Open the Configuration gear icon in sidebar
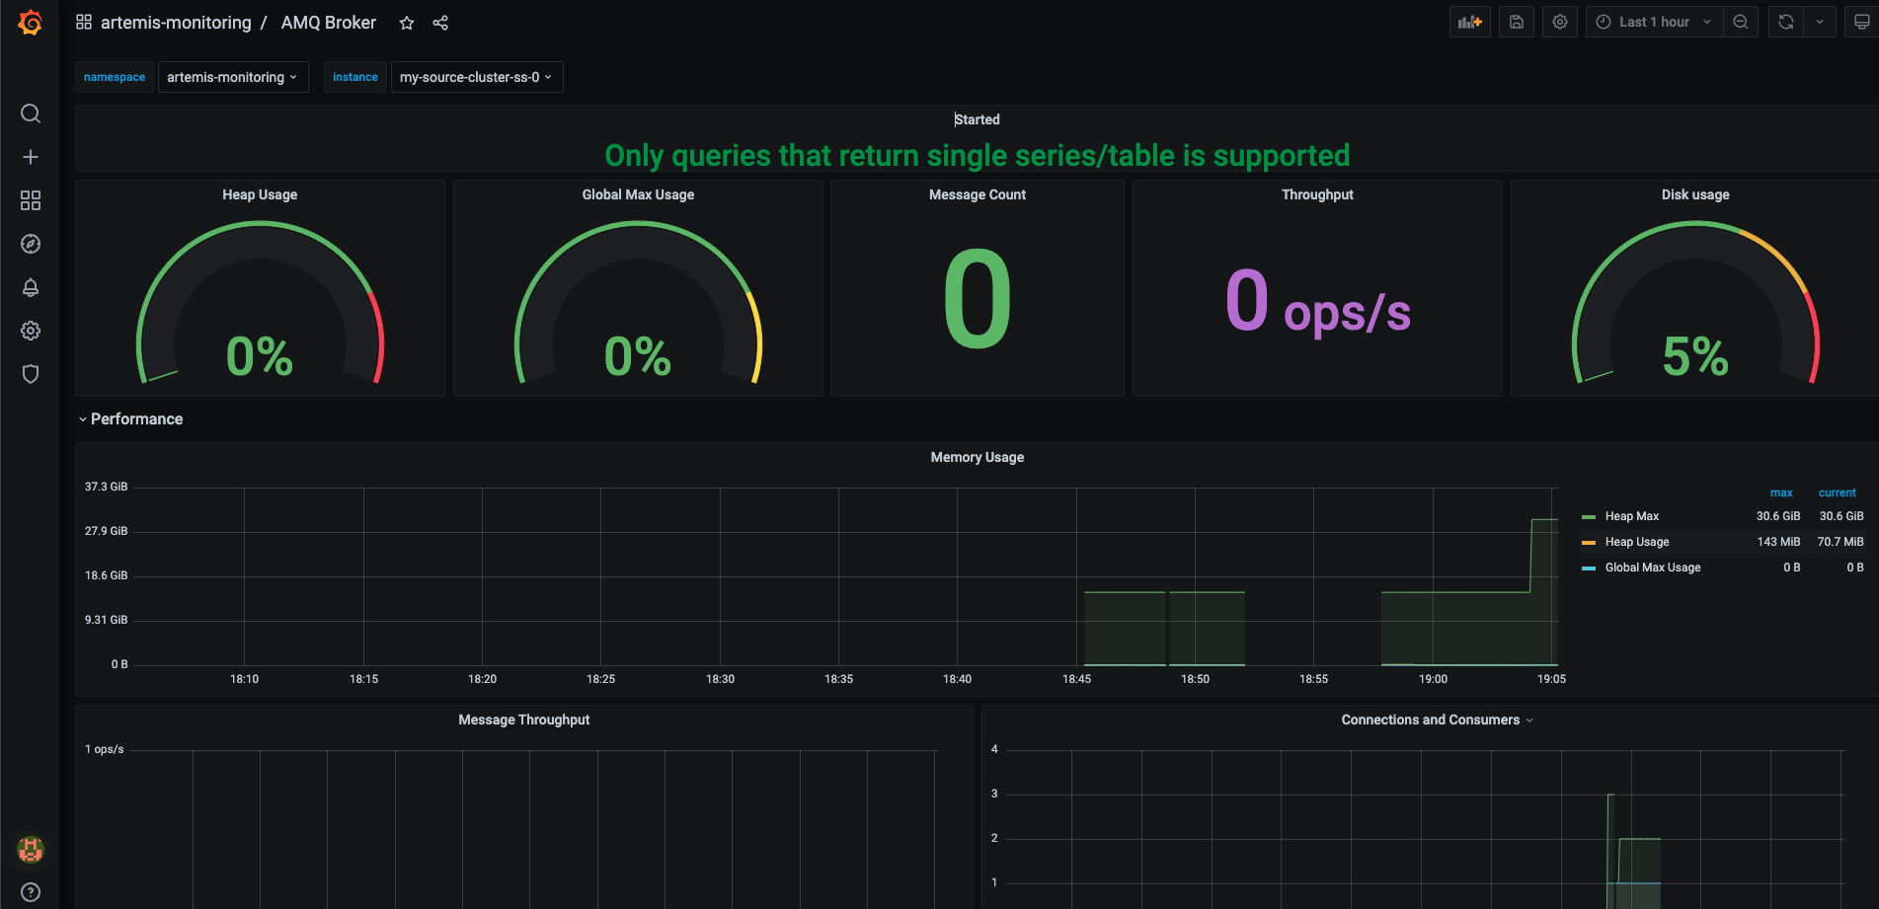The width and height of the screenshot is (1879, 909). 31,331
